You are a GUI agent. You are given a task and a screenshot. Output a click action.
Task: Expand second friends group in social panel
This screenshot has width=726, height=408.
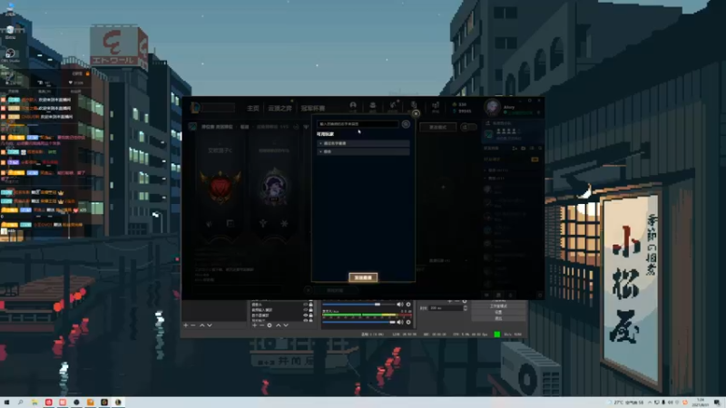[x=495, y=178]
